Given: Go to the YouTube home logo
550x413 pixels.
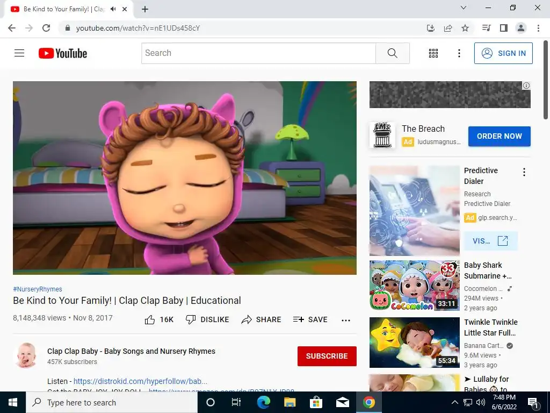Looking at the screenshot, I should 63,53.
